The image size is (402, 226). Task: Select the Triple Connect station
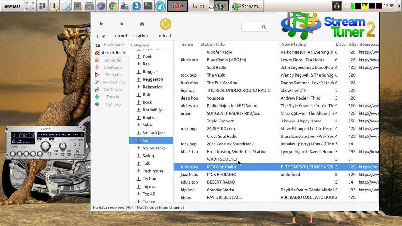pos(276,121)
